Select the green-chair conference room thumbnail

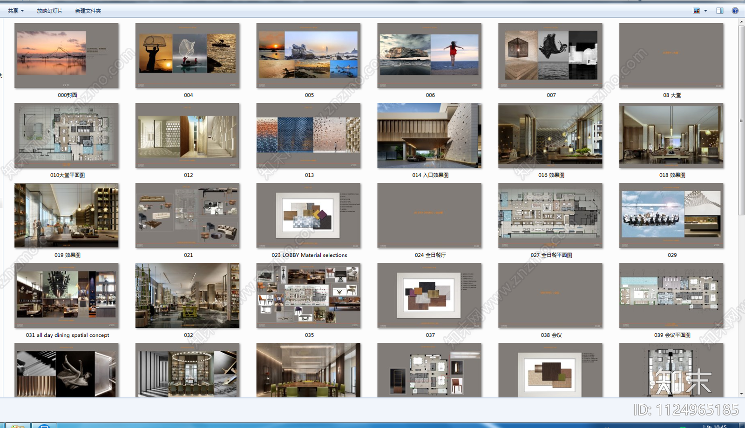(x=308, y=370)
